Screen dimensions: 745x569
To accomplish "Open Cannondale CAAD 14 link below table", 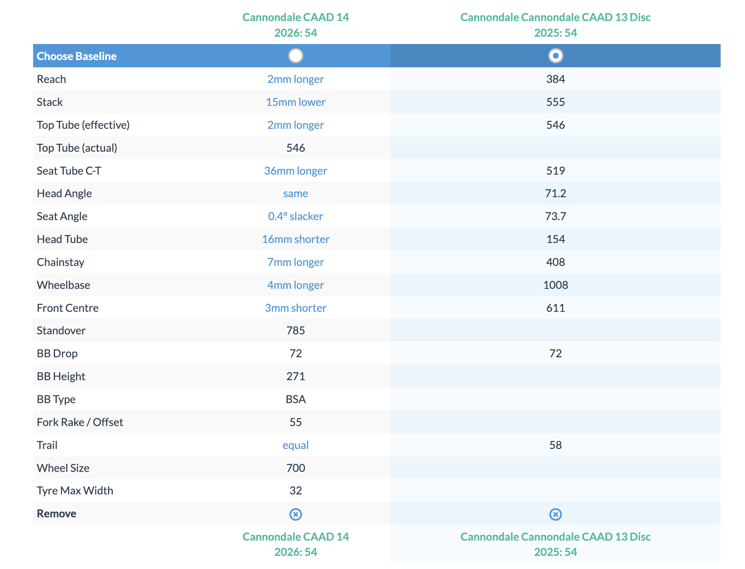I will click(295, 544).
